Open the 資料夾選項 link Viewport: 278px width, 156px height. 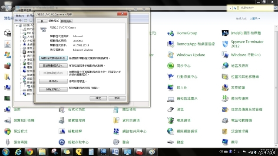[131, 120]
